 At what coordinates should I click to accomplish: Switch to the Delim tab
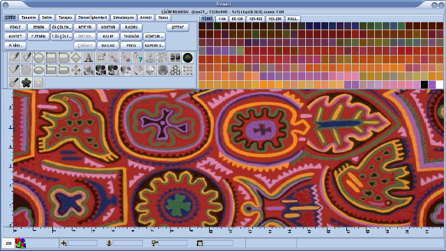point(47,17)
